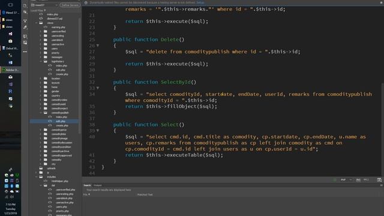Image resolution: width=384 pixels, height=216 pixels.
Task: Select the uploads folder
Action: pyautogui.click(x=51, y=168)
